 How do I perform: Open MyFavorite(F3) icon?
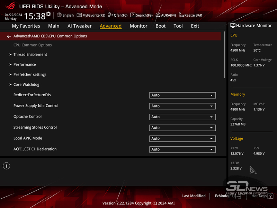click(x=79, y=15)
